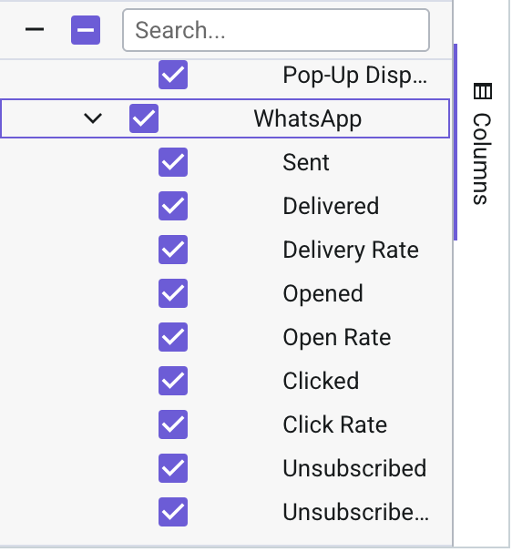
Task: Uncheck the Opened column checkbox
Action: (173, 293)
